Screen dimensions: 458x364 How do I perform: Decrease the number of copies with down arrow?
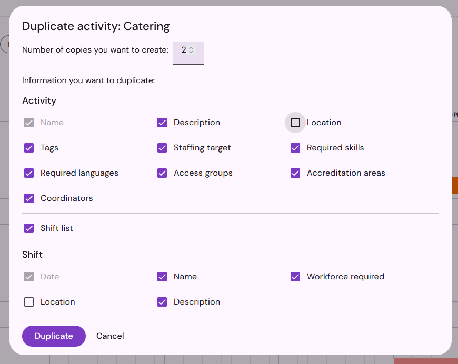(x=191, y=52)
